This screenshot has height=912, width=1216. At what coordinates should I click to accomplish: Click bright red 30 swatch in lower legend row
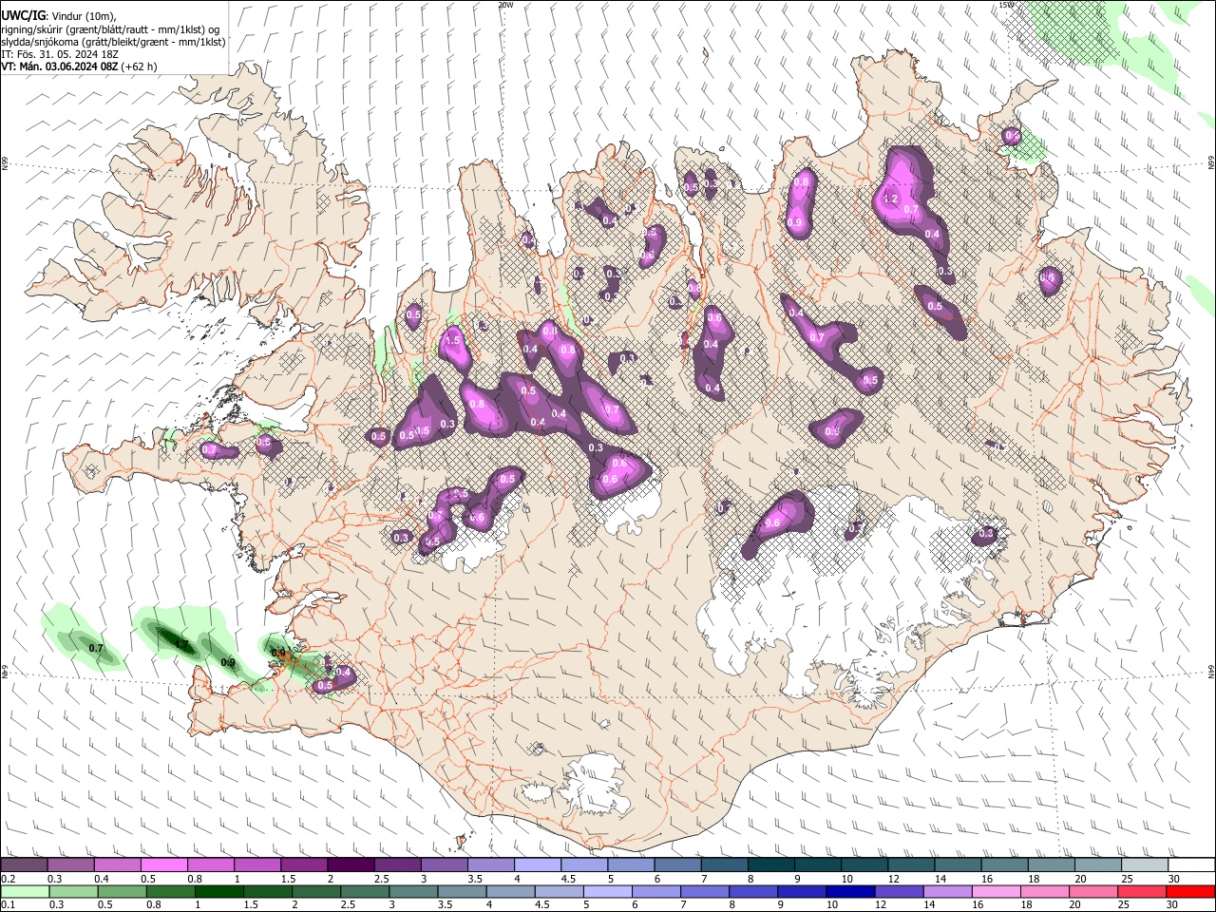click(x=1189, y=891)
